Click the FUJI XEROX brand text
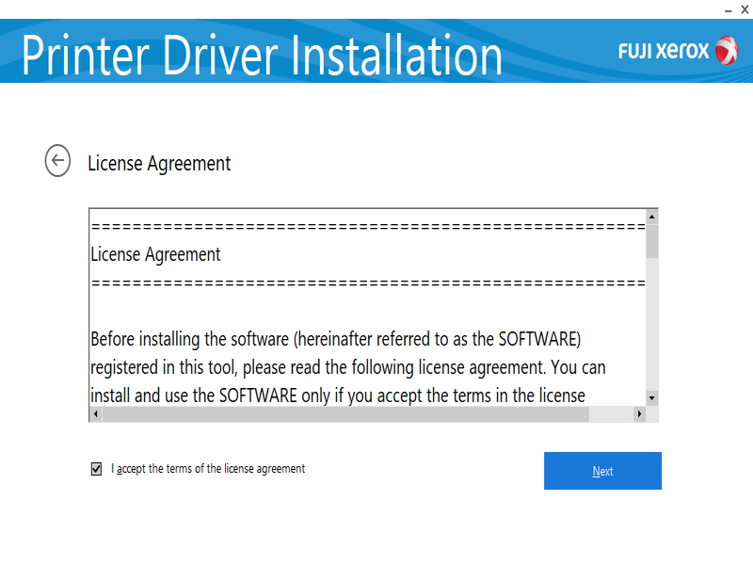The height and width of the screenshot is (565, 753). 663,51
